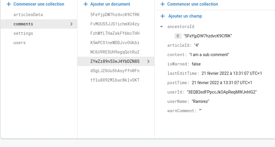Open the users collection

coord(20,43)
